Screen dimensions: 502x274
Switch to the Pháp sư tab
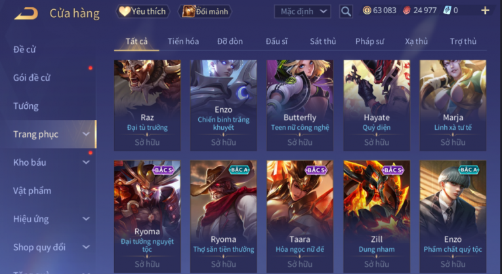pos(369,41)
